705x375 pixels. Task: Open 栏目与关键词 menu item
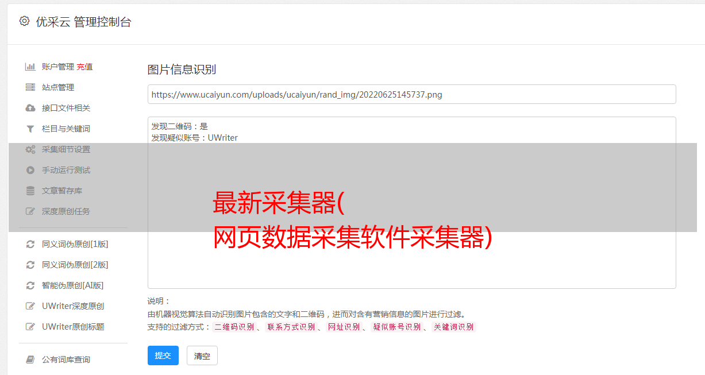pos(66,129)
